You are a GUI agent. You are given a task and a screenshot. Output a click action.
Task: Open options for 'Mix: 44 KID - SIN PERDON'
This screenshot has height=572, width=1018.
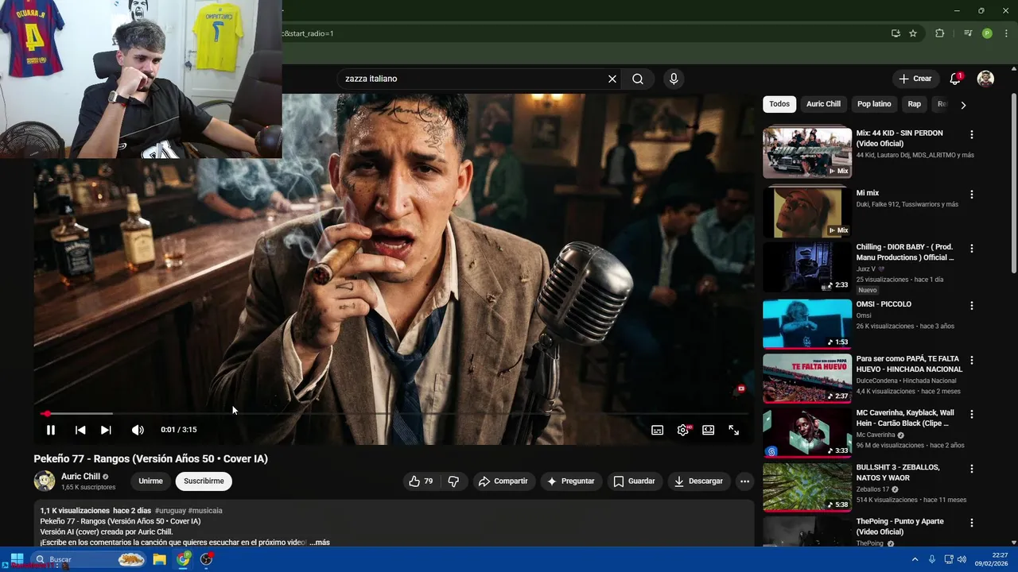point(971,135)
